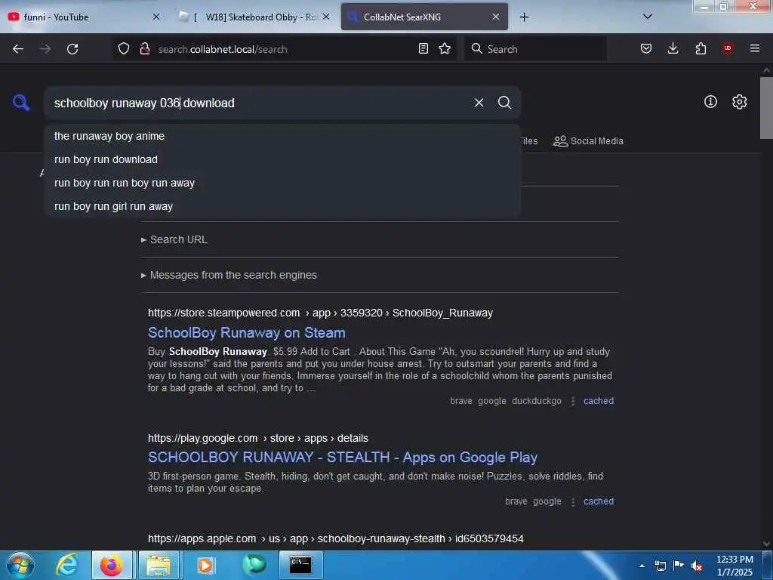Image resolution: width=773 pixels, height=580 pixels.
Task: Choose suggestion 'run boy run download'
Action: click(282, 159)
